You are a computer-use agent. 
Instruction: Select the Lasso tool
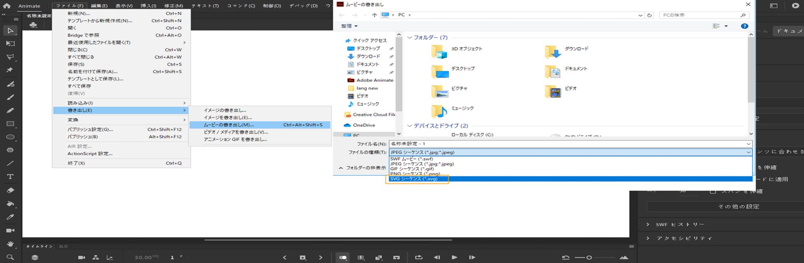10,57
